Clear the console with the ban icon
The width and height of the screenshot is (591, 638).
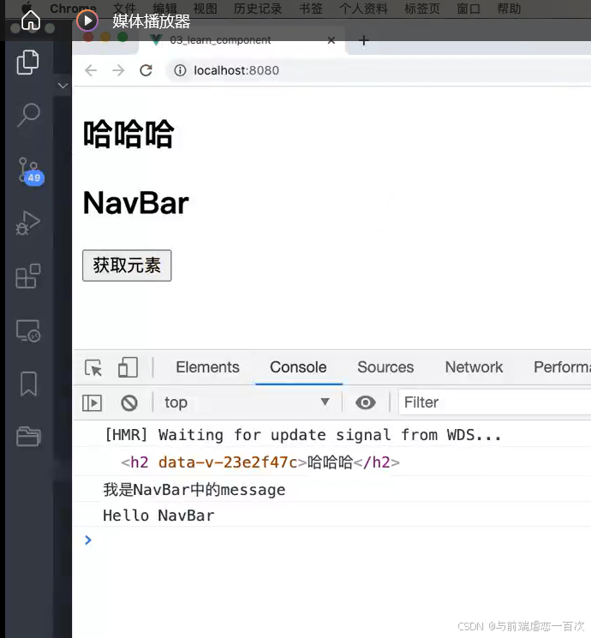[129, 402]
